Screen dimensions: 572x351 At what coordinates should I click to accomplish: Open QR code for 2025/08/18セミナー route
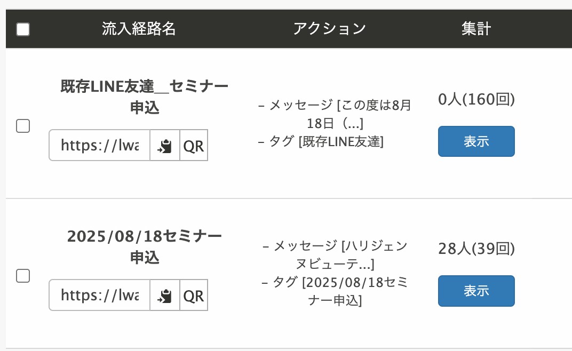tap(194, 295)
